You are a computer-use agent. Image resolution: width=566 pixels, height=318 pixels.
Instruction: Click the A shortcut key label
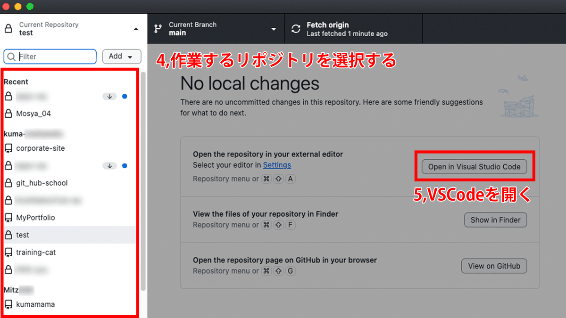(x=290, y=179)
